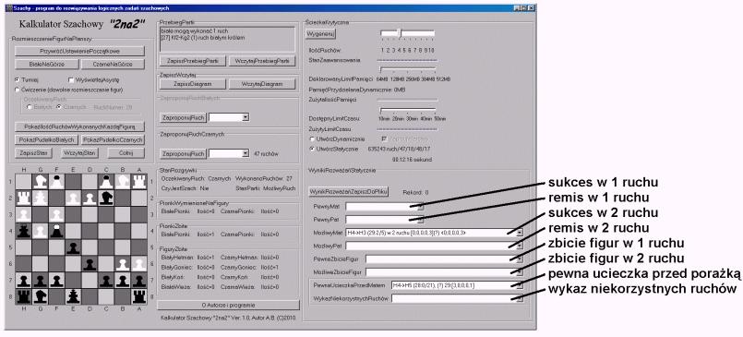Viewport: 743px width, 337px height.
Task: Select the white pawn on square E2
Action: 73,198
